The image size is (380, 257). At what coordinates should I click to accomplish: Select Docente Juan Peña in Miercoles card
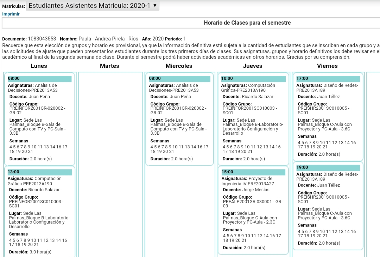(x=171, y=97)
